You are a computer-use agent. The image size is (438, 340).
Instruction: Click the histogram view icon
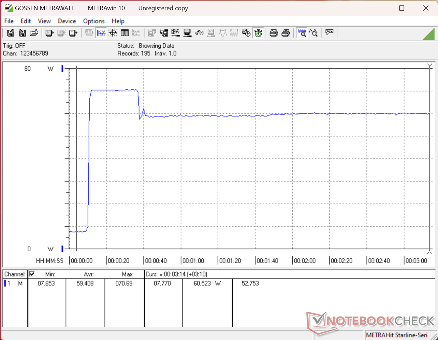coord(136,33)
